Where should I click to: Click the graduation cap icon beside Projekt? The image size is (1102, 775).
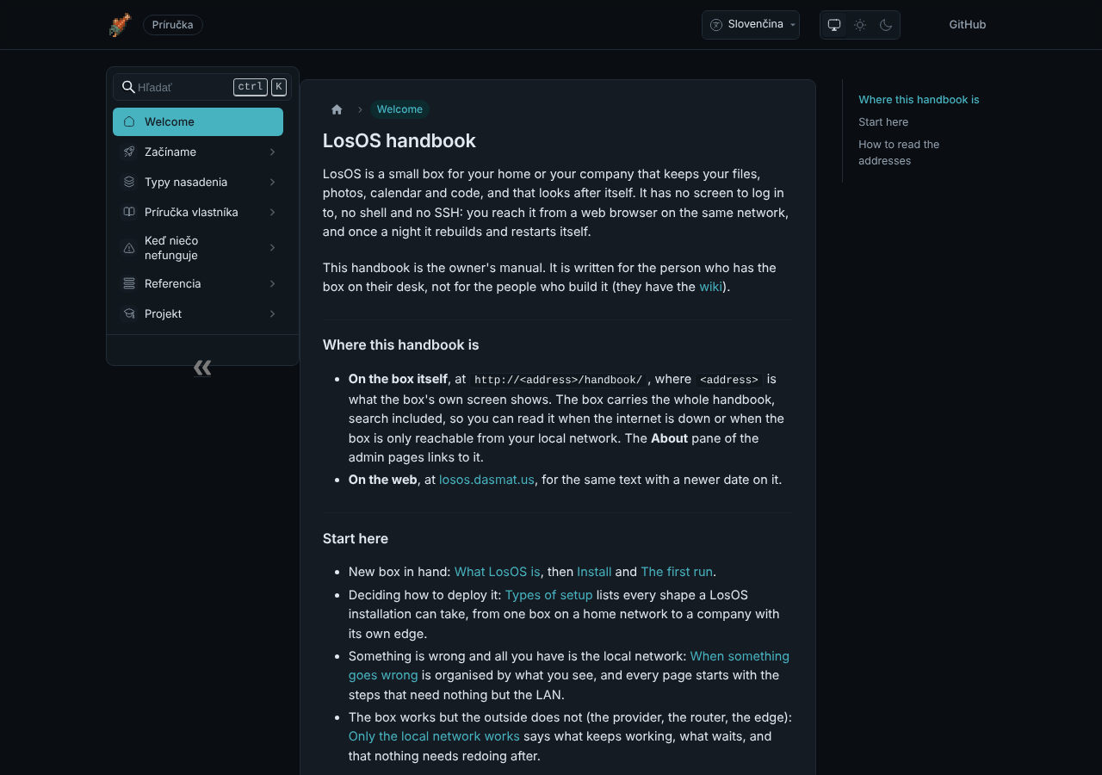(129, 313)
